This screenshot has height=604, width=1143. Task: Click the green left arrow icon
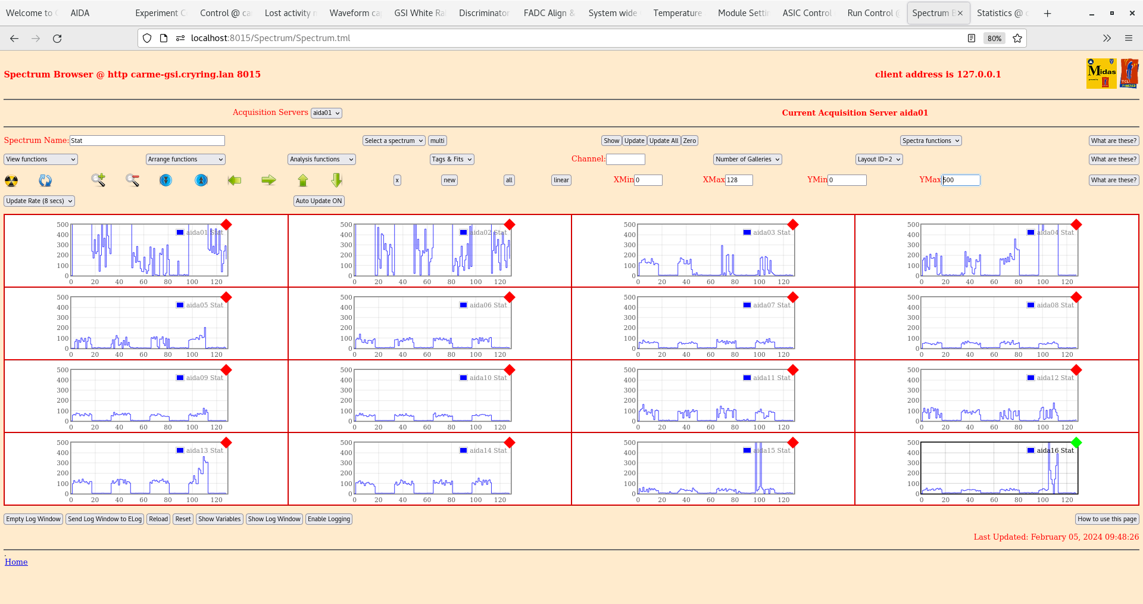(235, 180)
